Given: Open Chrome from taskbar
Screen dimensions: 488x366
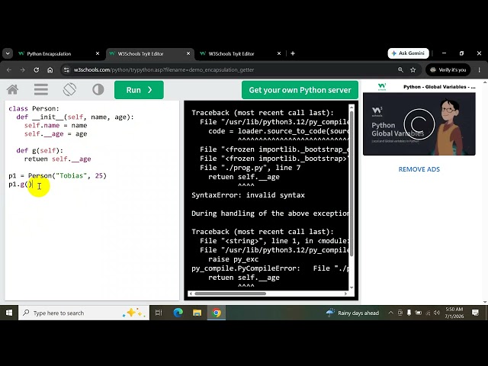Looking at the screenshot, I should point(217,313).
